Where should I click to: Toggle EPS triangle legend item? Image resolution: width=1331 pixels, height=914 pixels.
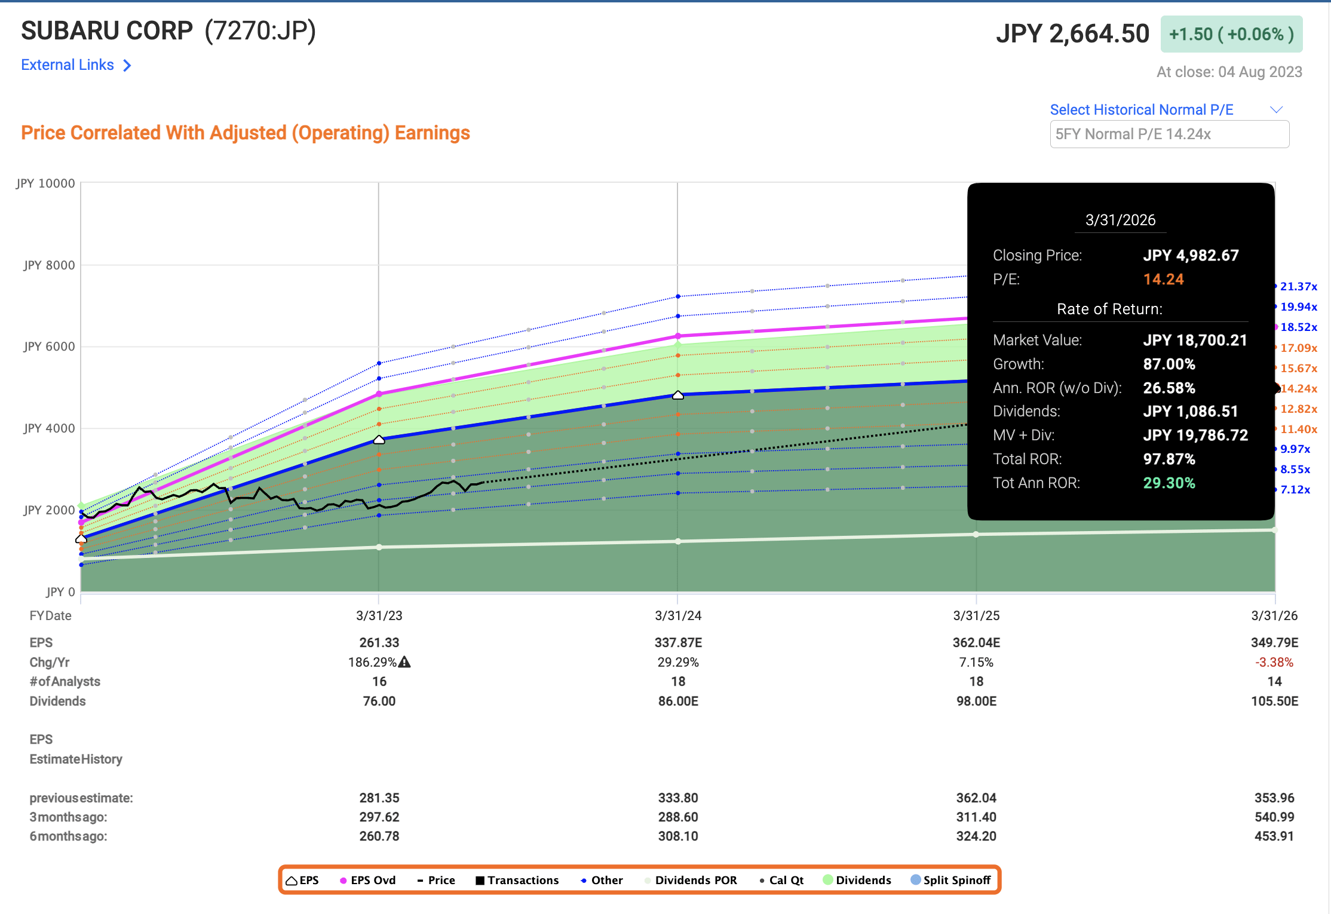302,880
